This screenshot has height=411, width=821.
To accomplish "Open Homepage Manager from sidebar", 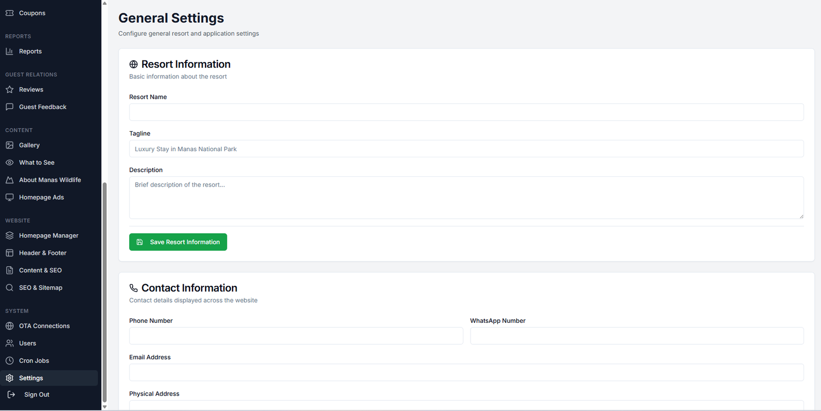I will click(48, 236).
